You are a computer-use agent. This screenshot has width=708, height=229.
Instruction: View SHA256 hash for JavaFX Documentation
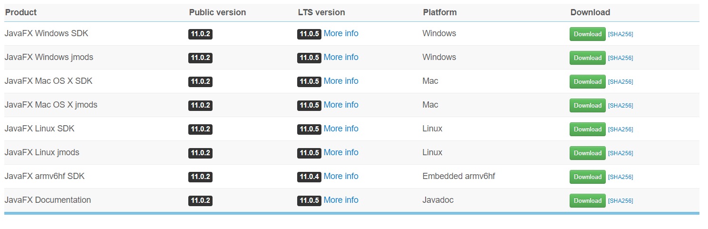point(621,201)
